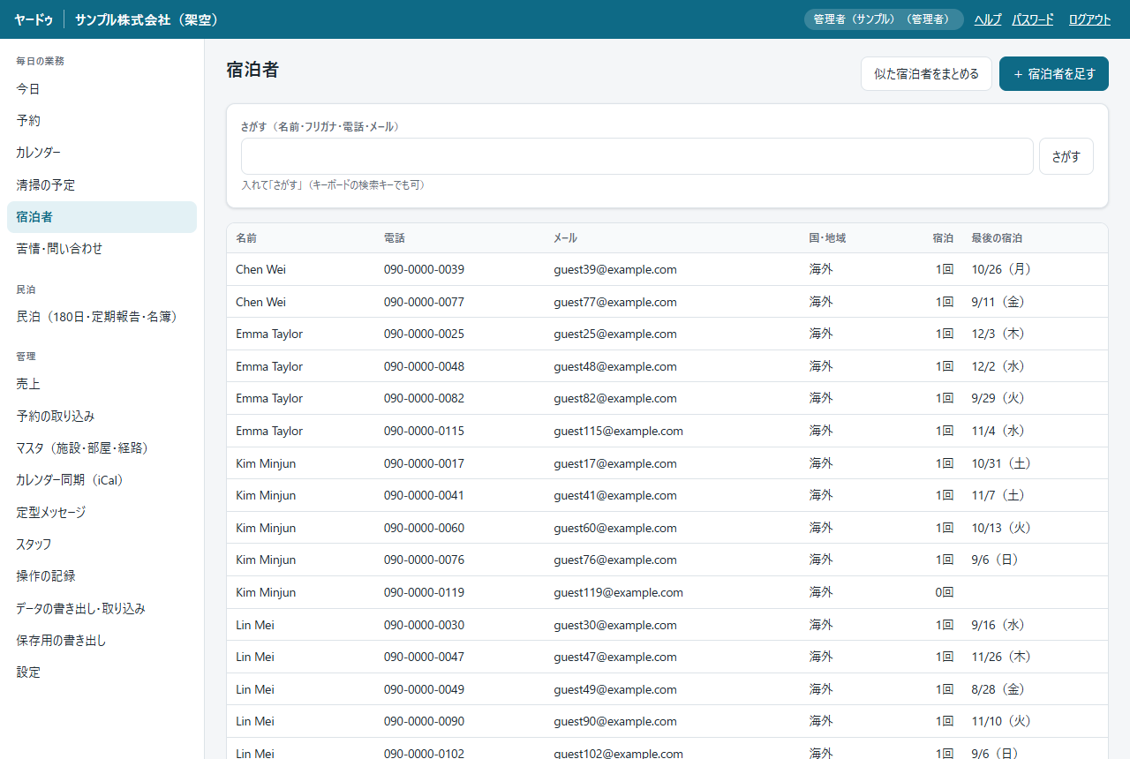The height and width of the screenshot is (759, 1130).
Task: Click the パスワード link in the header
Action: [1033, 19]
